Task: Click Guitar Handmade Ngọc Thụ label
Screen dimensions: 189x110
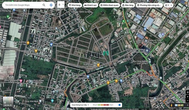Action: [116, 77]
